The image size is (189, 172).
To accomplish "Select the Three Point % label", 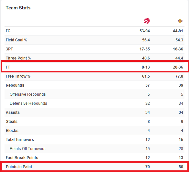I will 18,58.
